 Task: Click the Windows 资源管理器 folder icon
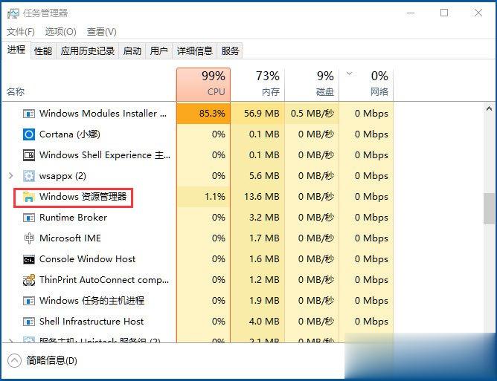click(29, 197)
